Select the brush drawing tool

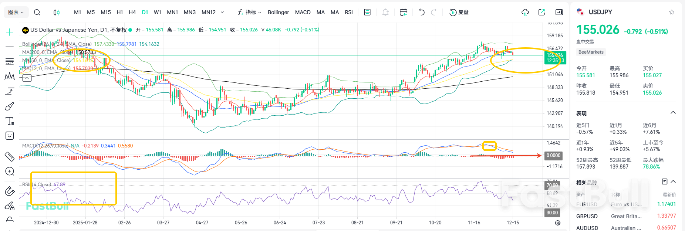point(10,106)
